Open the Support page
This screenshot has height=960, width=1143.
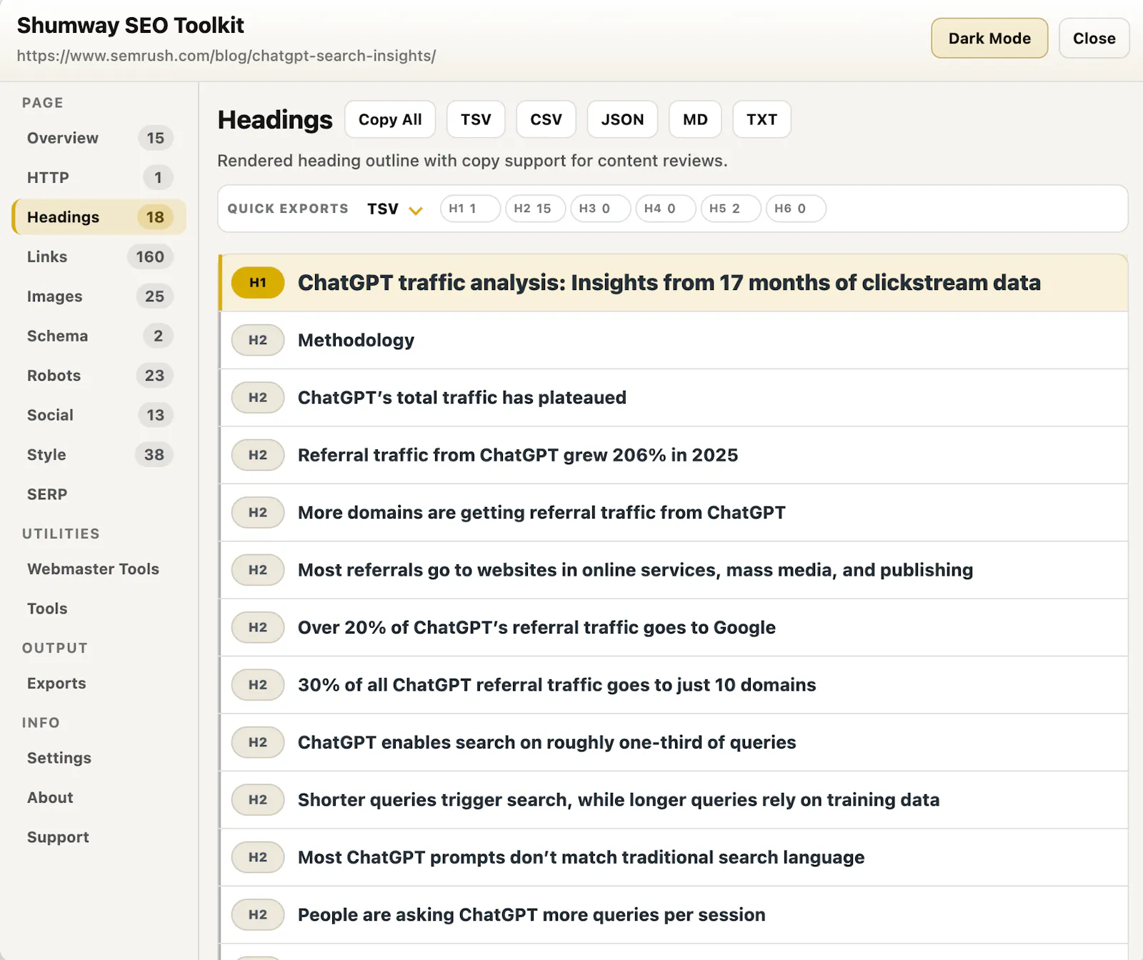99,837
